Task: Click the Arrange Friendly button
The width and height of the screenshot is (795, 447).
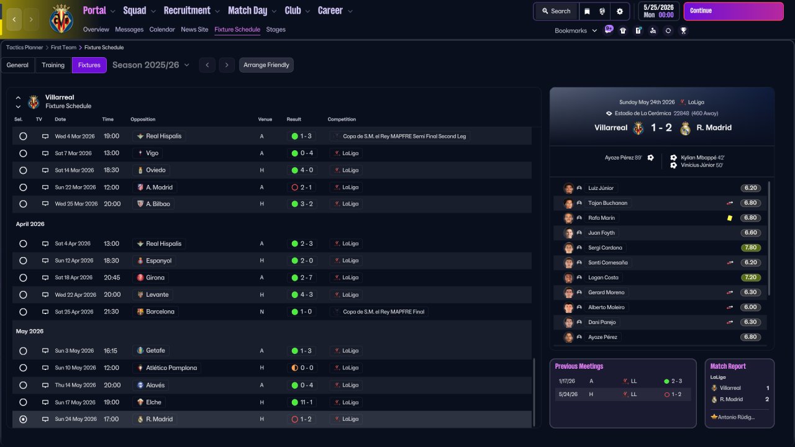Action: click(x=266, y=65)
